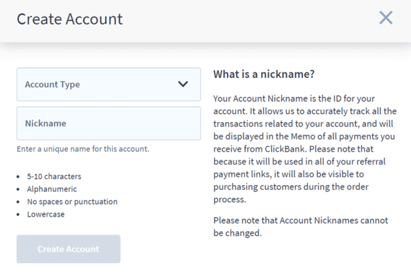Click the 'Lowercase' requirement item
411x275 pixels.
(46, 214)
